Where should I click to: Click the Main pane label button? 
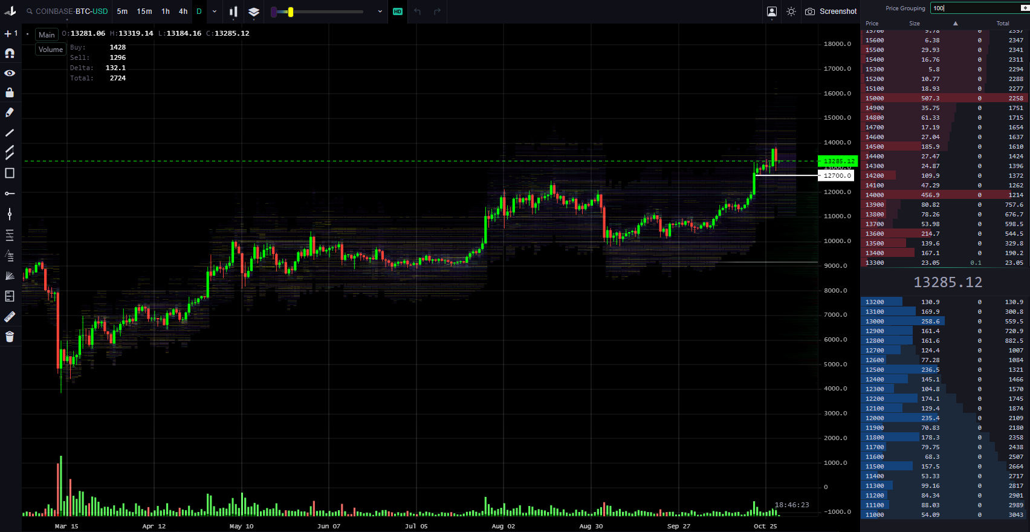47,34
